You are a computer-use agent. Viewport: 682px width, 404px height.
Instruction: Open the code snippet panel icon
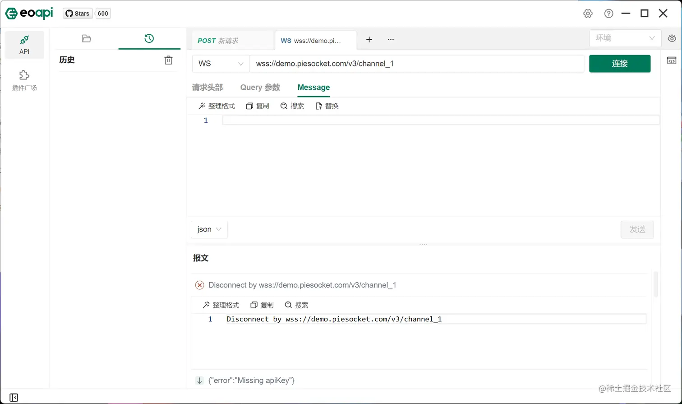coord(672,60)
